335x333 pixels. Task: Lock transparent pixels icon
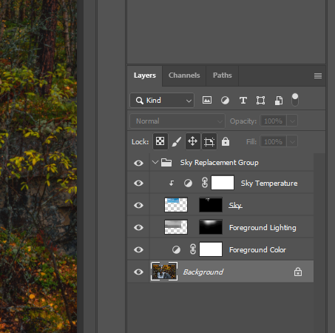coord(160,141)
